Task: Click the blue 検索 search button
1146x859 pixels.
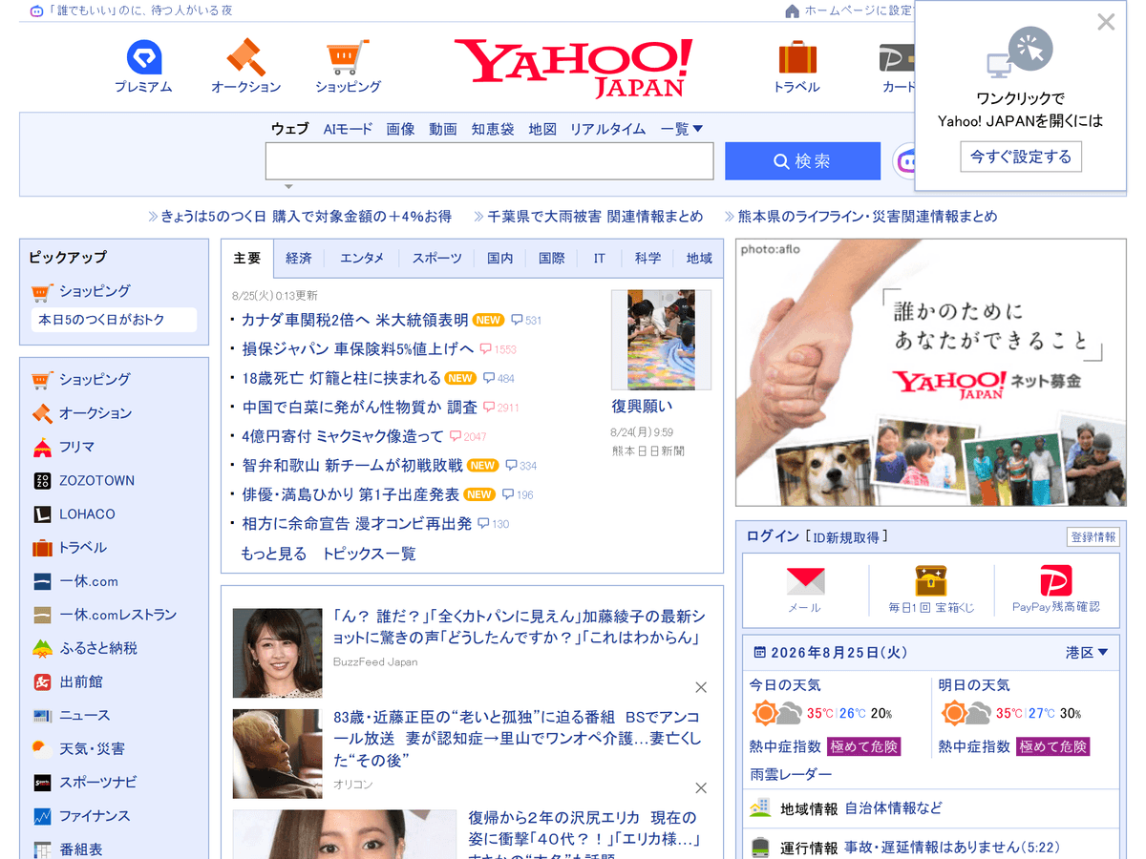Action: coord(802,161)
